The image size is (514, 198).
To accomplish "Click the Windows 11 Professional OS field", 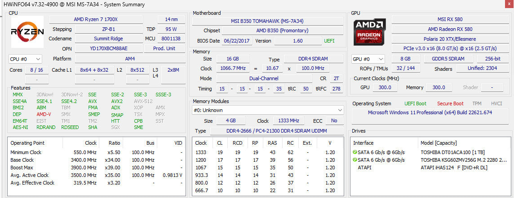I will (x=430, y=112).
